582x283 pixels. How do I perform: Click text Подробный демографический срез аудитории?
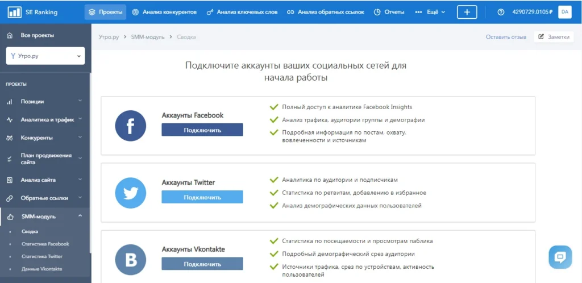348,254
